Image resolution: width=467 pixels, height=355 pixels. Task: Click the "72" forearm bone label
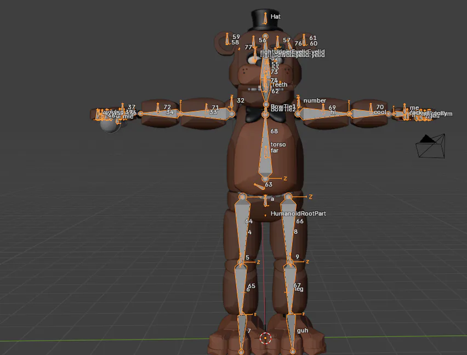coord(167,106)
